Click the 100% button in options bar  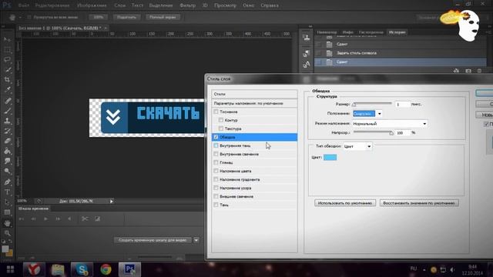click(98, 17)
